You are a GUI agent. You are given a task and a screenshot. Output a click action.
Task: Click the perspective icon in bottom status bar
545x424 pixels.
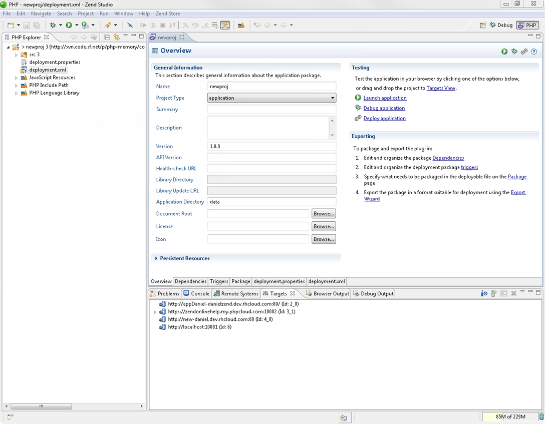[344, 418]
